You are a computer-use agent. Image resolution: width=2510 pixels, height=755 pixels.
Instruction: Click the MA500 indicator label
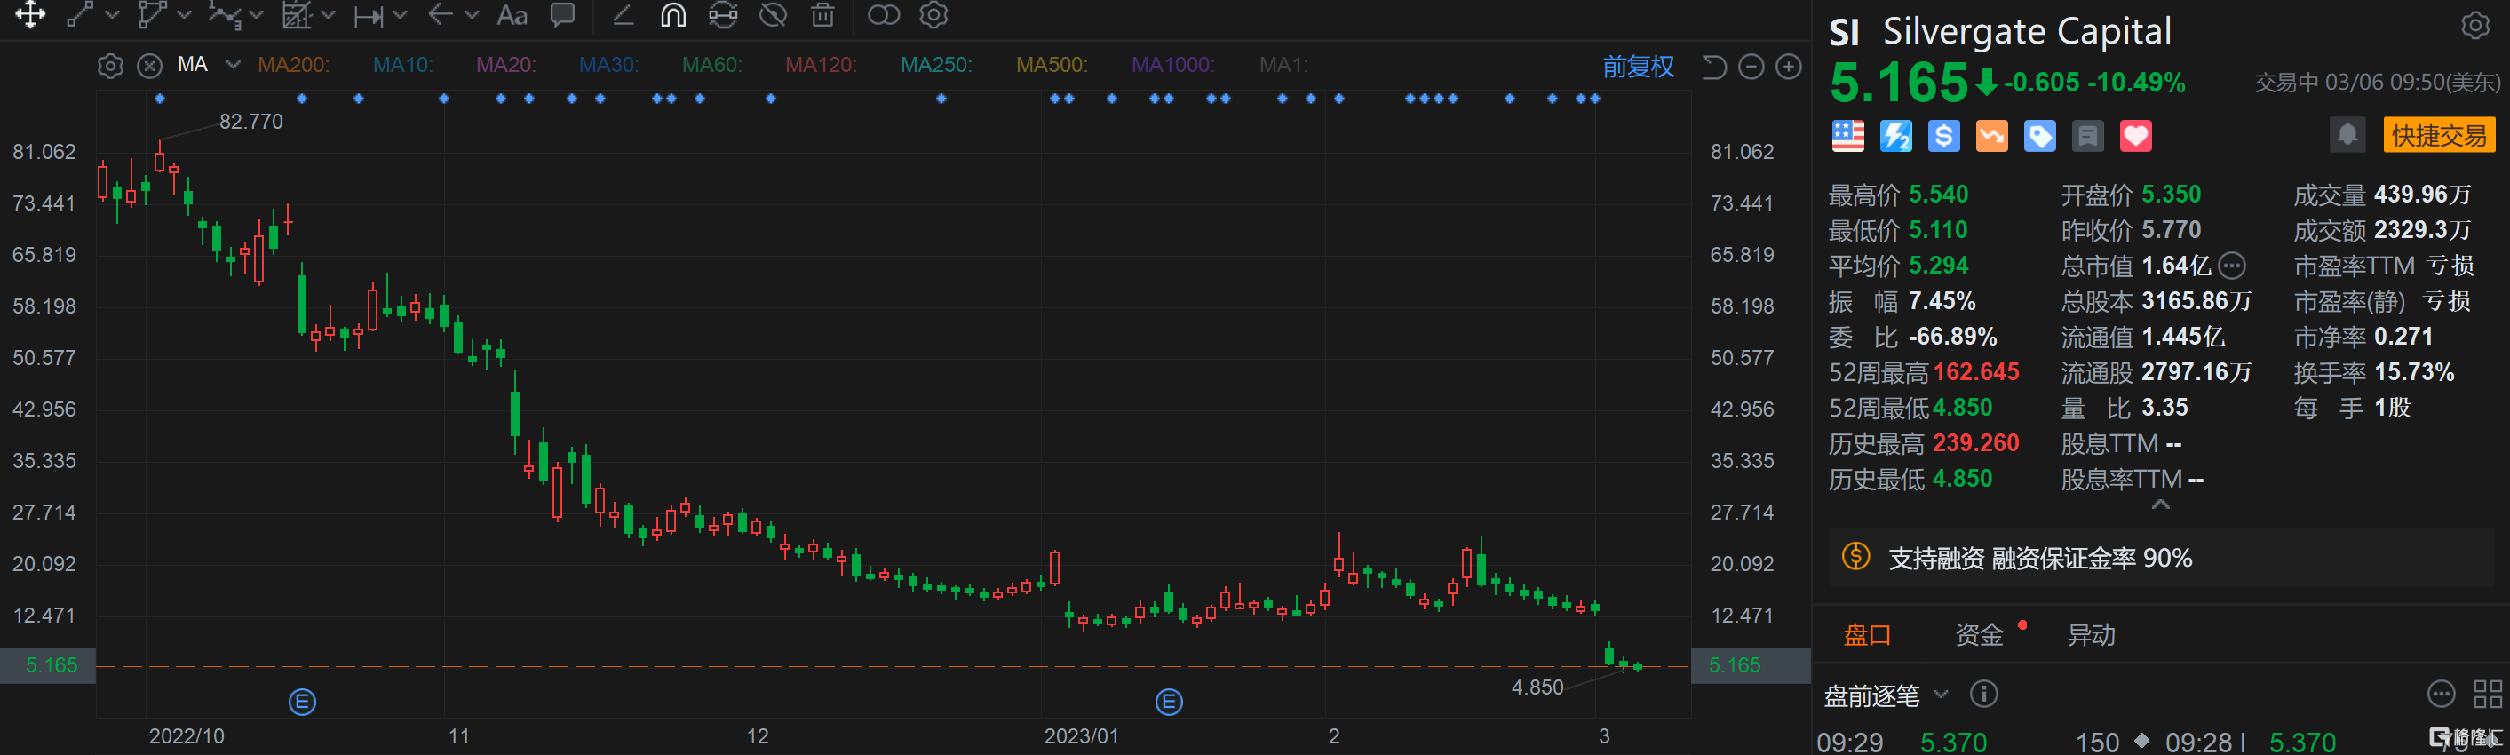(1052, 65)
